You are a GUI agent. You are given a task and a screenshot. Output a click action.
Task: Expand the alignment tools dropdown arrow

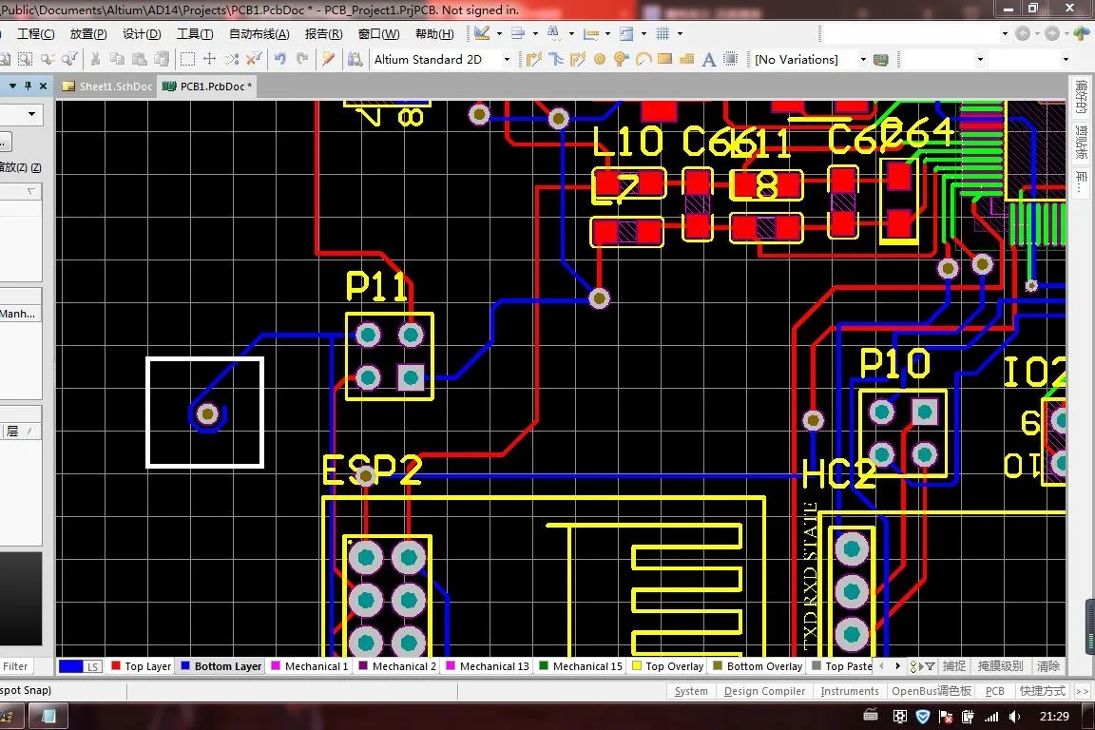[535, 33]
